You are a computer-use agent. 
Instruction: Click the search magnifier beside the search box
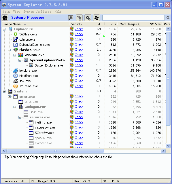168,18
